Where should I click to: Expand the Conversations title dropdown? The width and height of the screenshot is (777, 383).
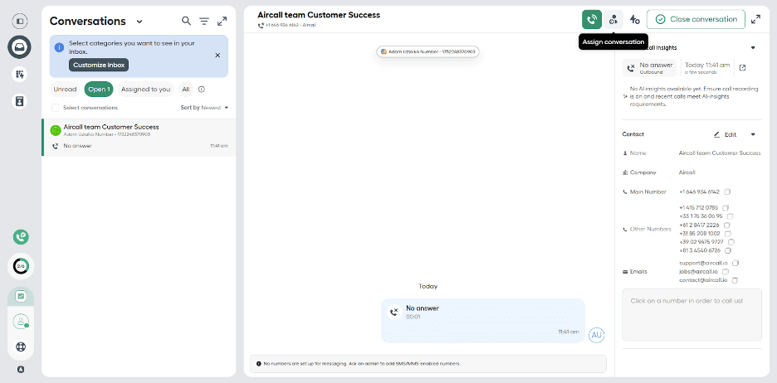(x=139, y=22)
